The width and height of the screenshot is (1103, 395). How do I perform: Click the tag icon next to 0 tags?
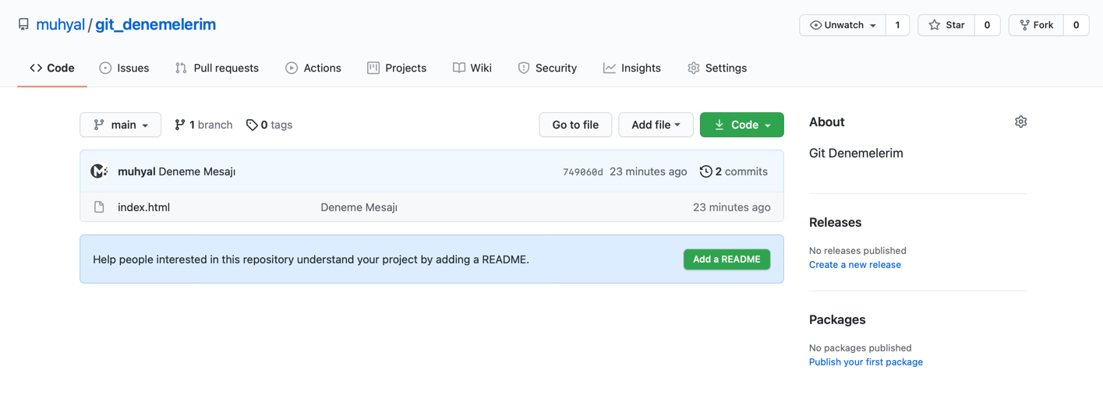[252, 125]
